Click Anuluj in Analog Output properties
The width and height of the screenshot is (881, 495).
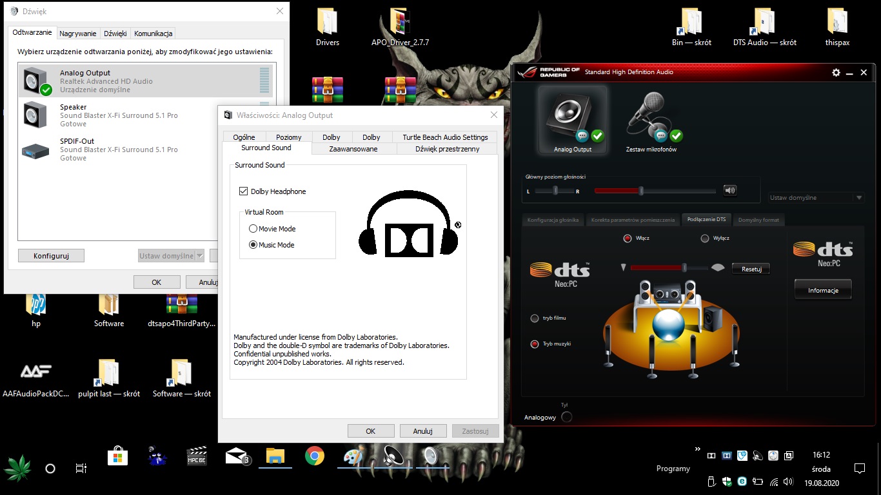(423, 431)
